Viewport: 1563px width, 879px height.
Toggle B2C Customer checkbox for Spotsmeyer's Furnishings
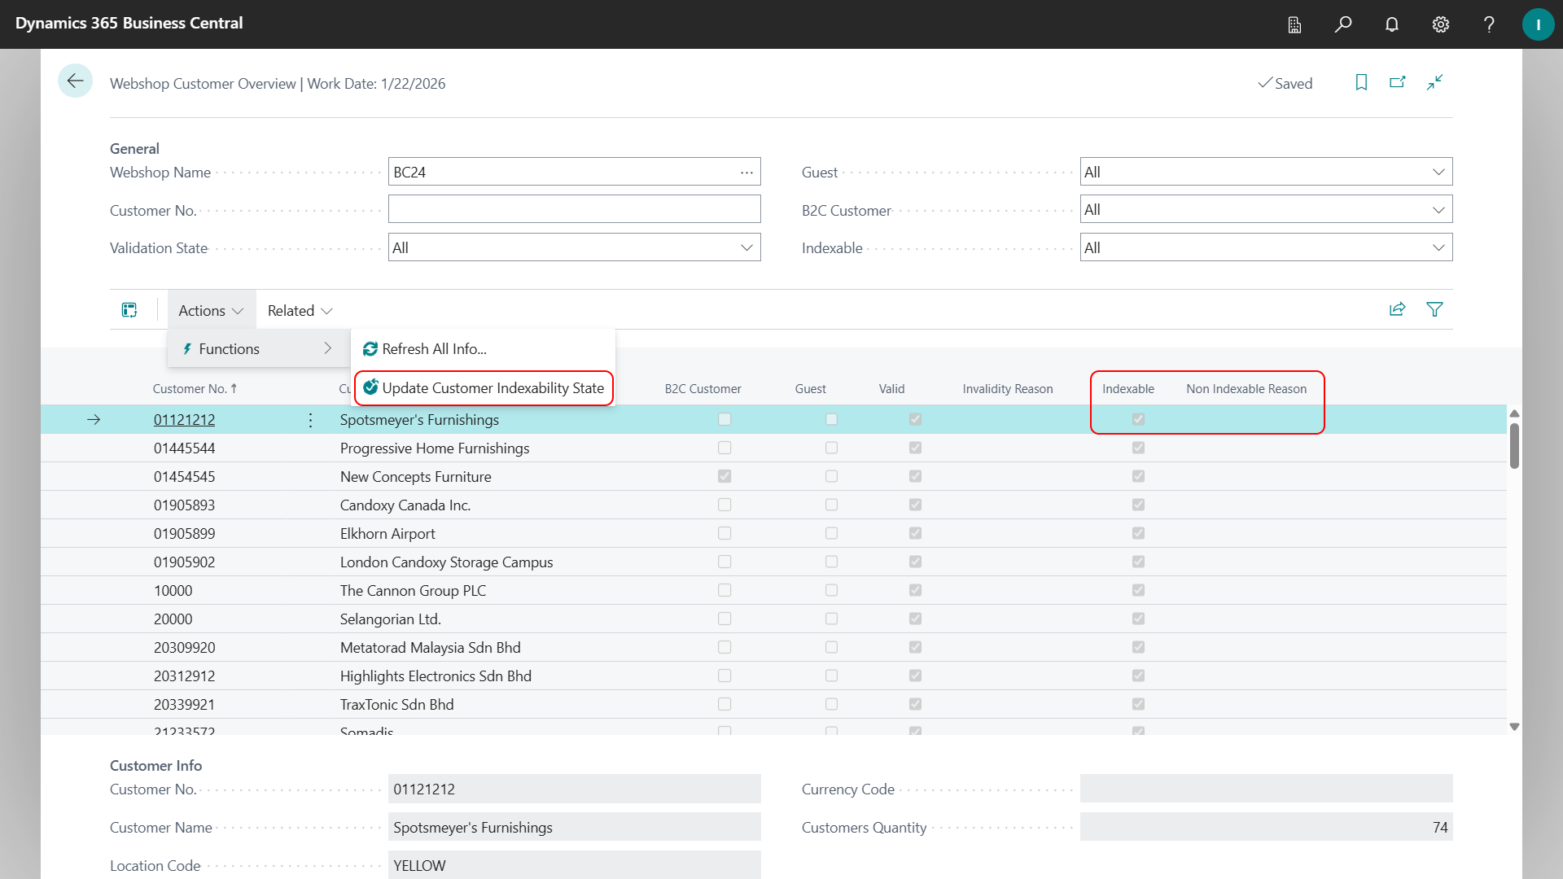(x=725, y=420)
